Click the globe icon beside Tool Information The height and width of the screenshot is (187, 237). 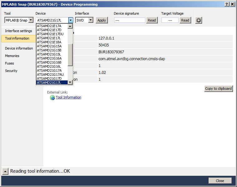pos(52,98)
